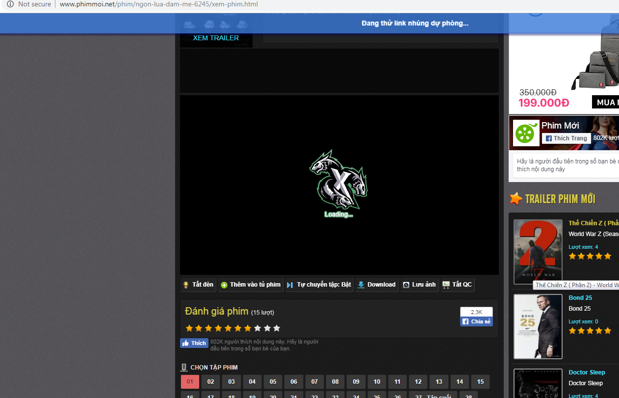The image size is (619, 398).
Task: Click the MUA backpack ad button
Action: click(606, 102)
